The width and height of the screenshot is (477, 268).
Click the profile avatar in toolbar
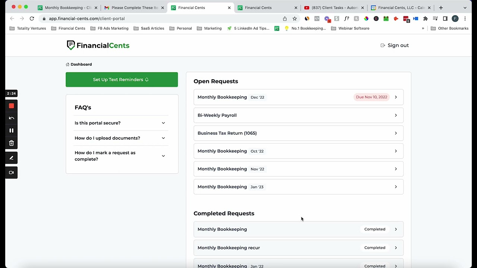click(455, 19)
